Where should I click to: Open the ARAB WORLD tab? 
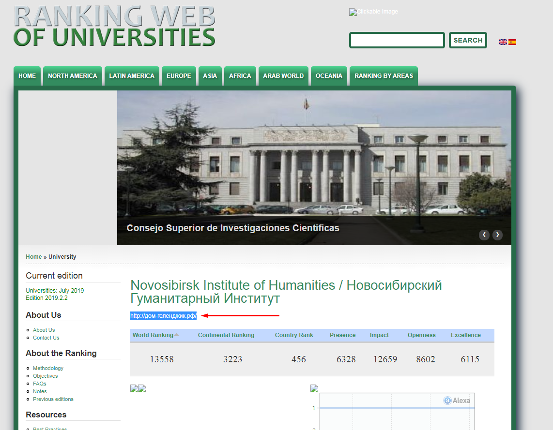tap(283, 76)
